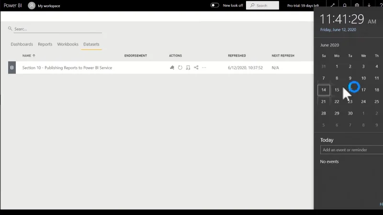Click the ACTIONS column header
This screenshot has height=215, width=383.
175,56
